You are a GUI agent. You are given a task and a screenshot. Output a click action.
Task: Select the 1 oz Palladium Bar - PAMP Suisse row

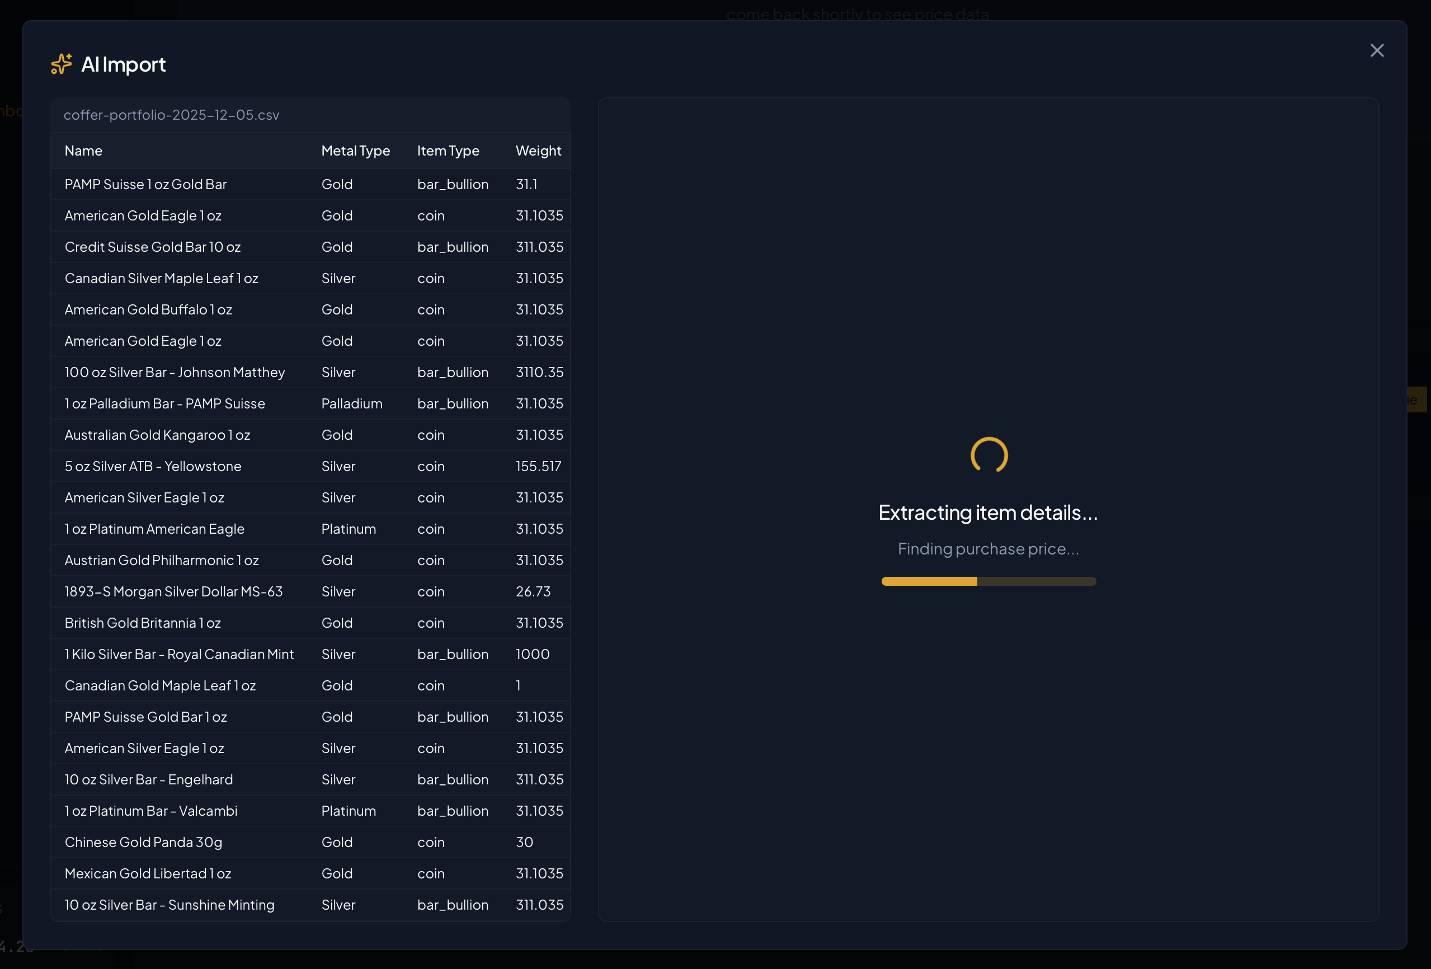coord(246,403)
